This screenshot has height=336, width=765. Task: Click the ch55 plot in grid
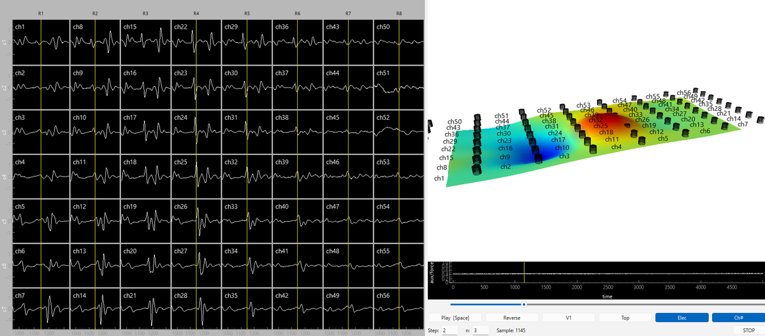(399, 266)
